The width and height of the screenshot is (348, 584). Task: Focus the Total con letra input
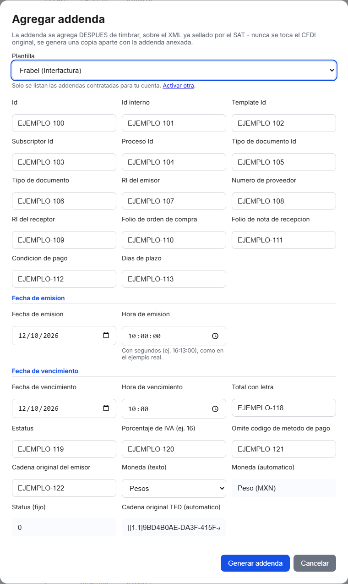pyautogui.click(x=284, y=408)
